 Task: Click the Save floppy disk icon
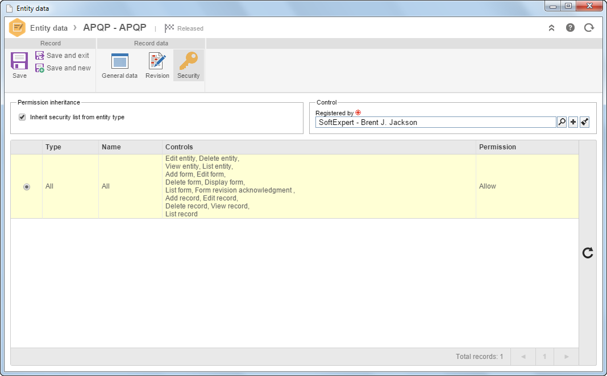(x=19, y=61)
